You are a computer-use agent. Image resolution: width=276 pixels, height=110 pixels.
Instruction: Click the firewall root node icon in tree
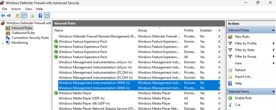pos(3,23)
